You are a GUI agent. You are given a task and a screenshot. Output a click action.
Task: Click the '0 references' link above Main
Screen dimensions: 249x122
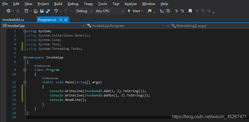(x=50, y=78)
